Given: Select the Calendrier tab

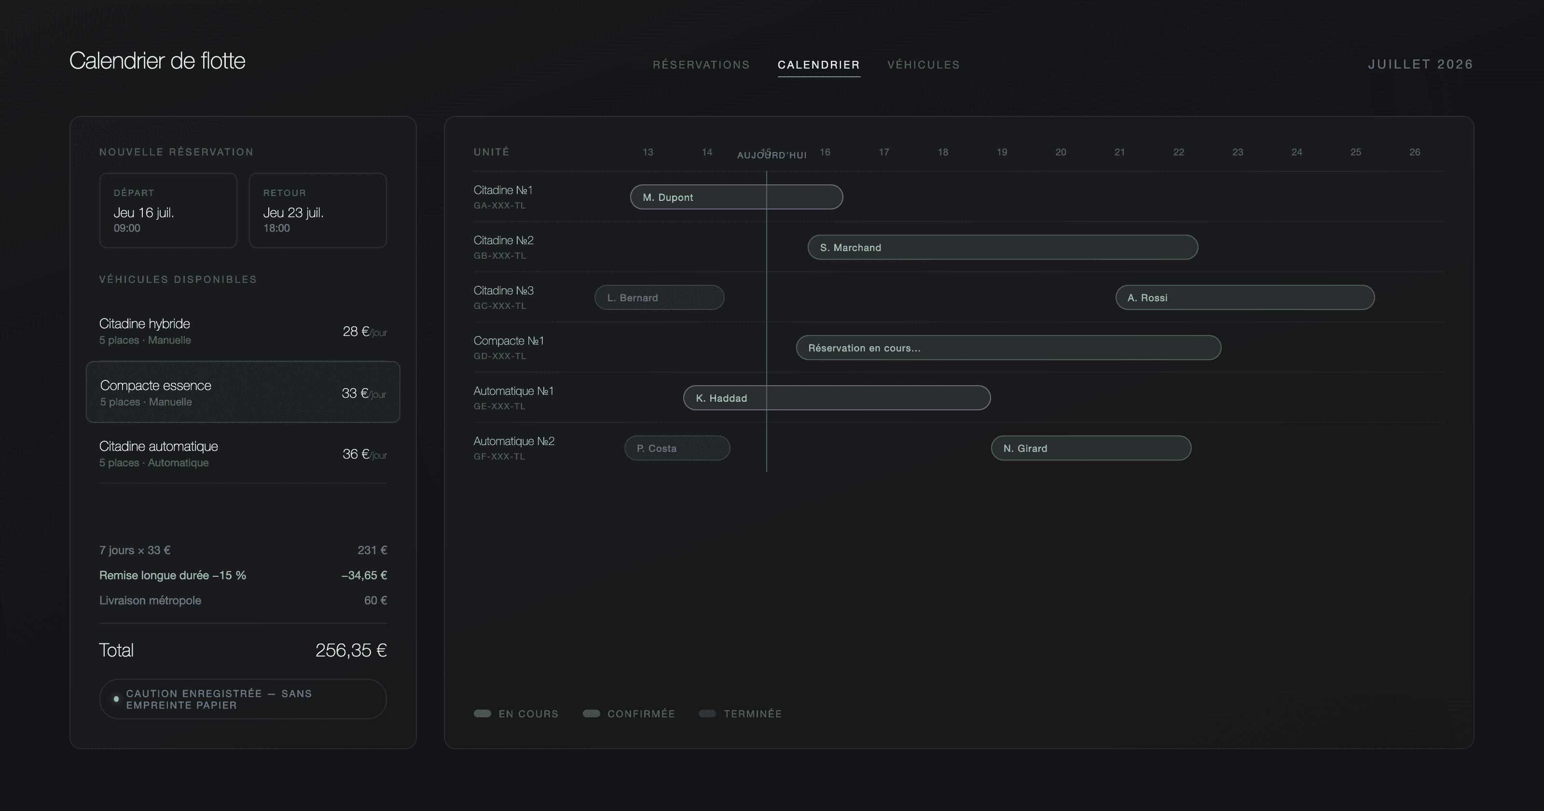Looking at the screenshot, I should click(819, 65).
